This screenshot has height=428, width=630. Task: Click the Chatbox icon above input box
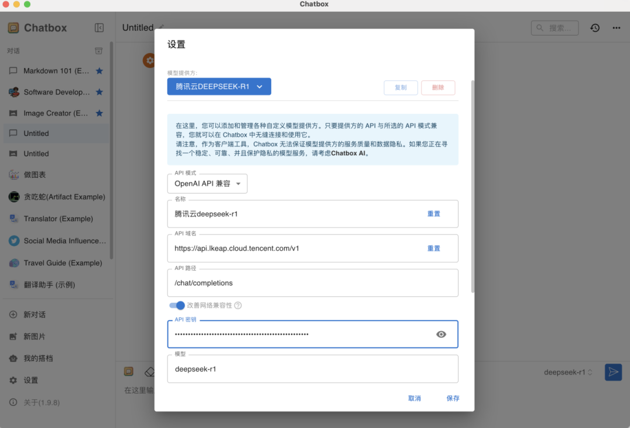click(128, 371)
